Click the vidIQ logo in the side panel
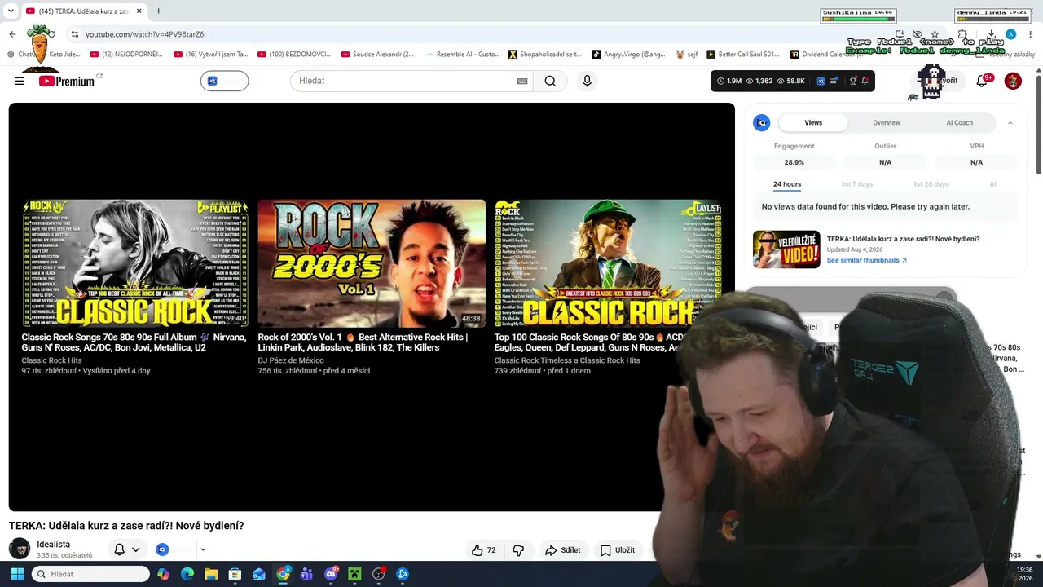1043x587 pixels. tap(762, 122)
